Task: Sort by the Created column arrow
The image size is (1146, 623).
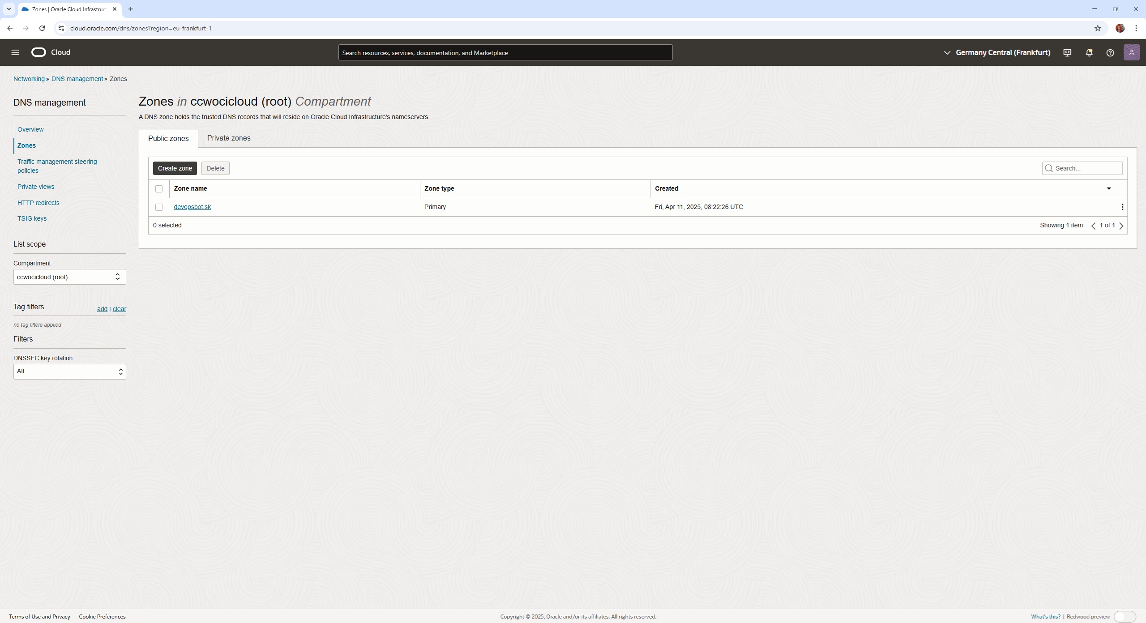Action: tap(1109, 189)
